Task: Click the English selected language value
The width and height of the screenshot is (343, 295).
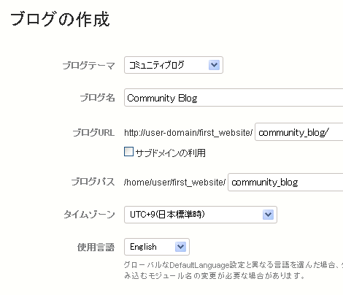Action: [x=143, y=247]
